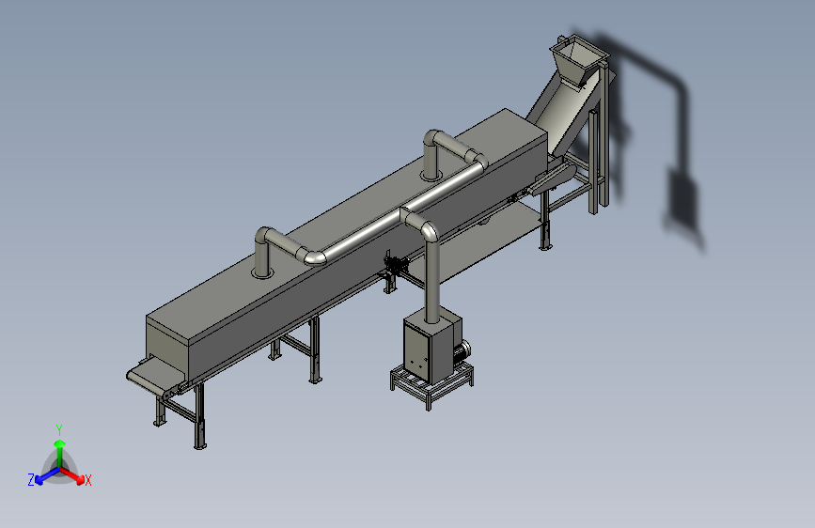Image resolution: width=815 pixels, height=528 pixels.
Task: Select the tall vertical post beside the hopper
Action: tap(604, 135)
